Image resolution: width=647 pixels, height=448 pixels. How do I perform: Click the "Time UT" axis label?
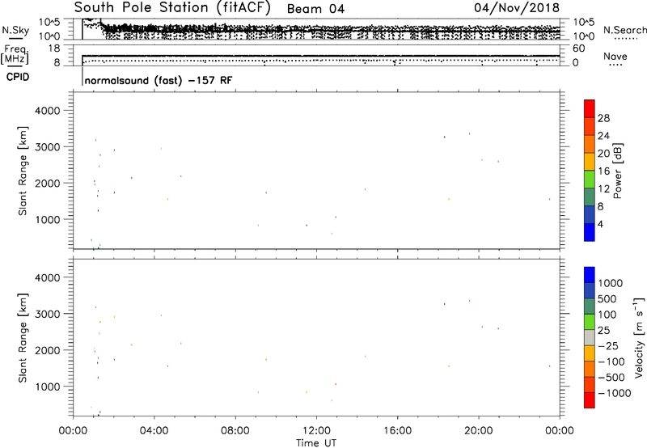pyautogui.click(x=316, y=443)
